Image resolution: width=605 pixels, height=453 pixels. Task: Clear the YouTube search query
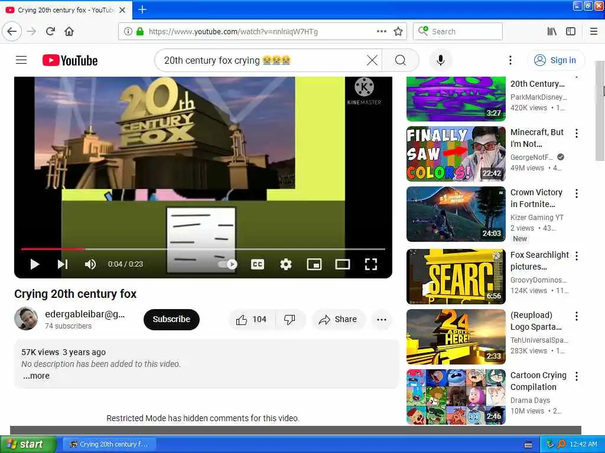coord(372,60)
